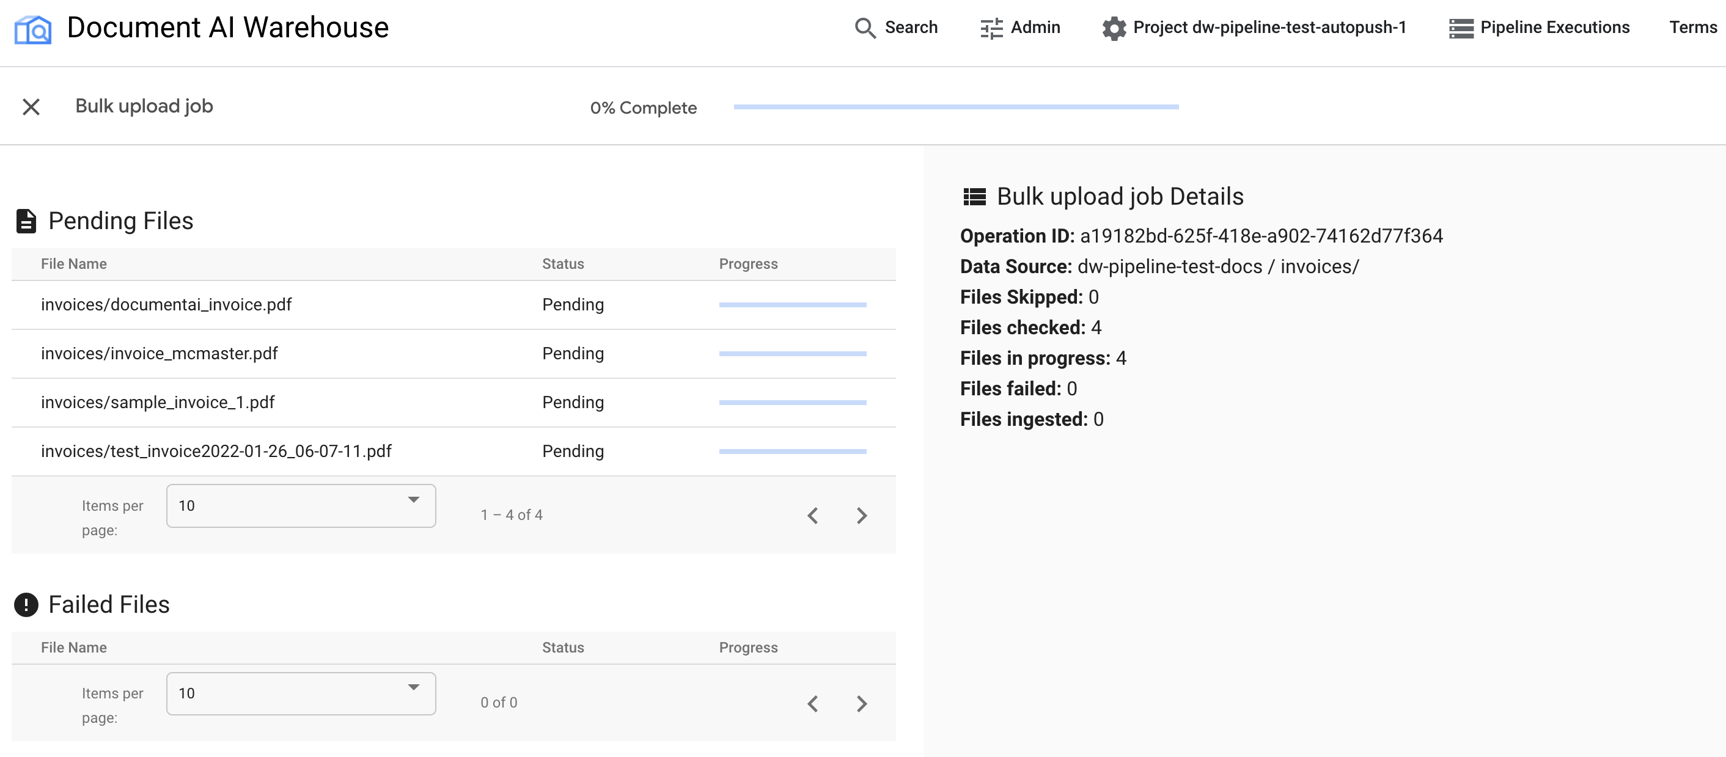Open Pipeline Executions from top navigation

coord(1554,27)
